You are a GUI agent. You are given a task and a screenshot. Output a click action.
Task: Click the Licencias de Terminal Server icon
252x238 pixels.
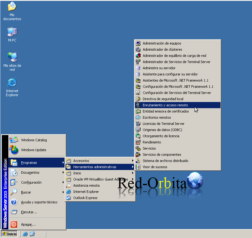click(x=138, y=124)
